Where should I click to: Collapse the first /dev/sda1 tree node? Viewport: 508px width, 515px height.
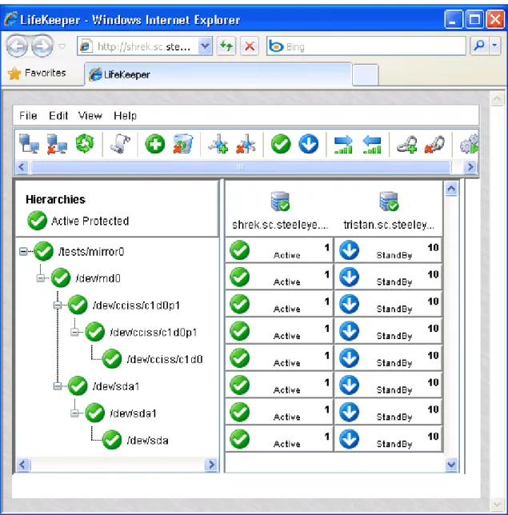point(58,386)
